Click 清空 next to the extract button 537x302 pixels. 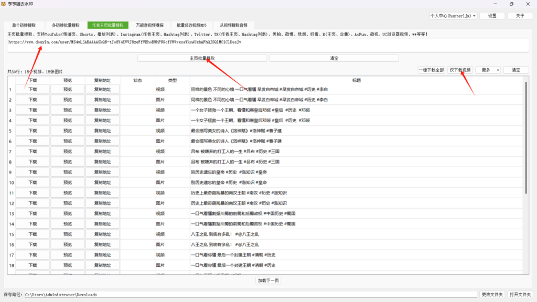pyautogui.click(x=334, y=58)
